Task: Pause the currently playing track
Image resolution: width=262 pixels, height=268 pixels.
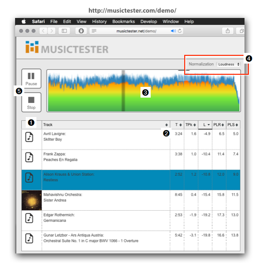Action: (31, 79)
